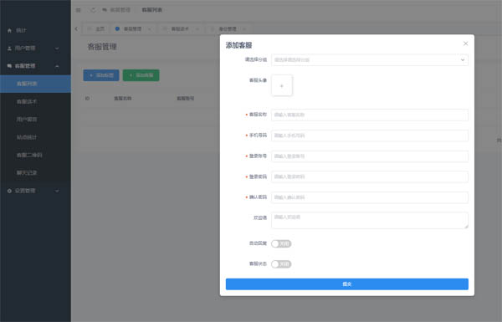The height and width of the screenshot is (322, 502).
Task: Toggle the 自动回复 switch
Action: (281, 243)
